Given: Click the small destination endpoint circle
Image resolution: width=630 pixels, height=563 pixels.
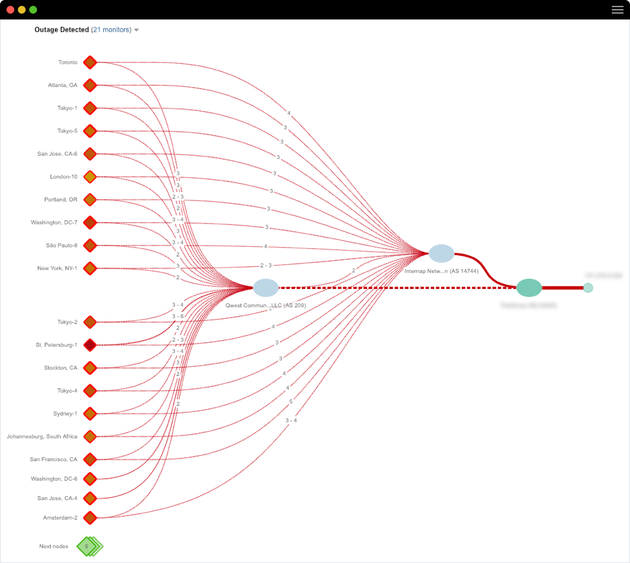Looking at the screenshot, I should pyautogui.click(x=588, y=288).
